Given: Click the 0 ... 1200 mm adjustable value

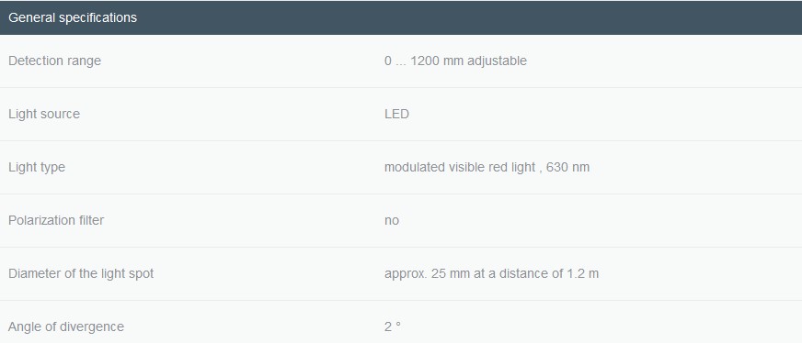Looking at the screenshot, I should pos(455,61).
